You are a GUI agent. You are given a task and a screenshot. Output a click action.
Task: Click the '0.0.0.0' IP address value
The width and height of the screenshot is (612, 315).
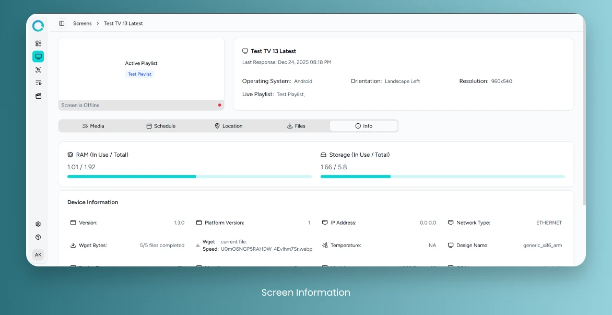(x=428, y=223)
